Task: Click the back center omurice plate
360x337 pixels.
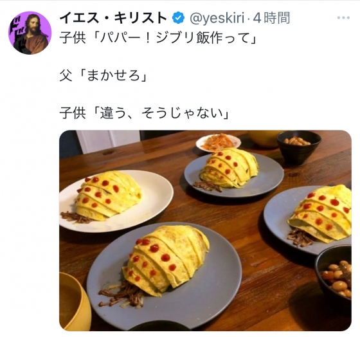Action: click(x=233, y=173)
